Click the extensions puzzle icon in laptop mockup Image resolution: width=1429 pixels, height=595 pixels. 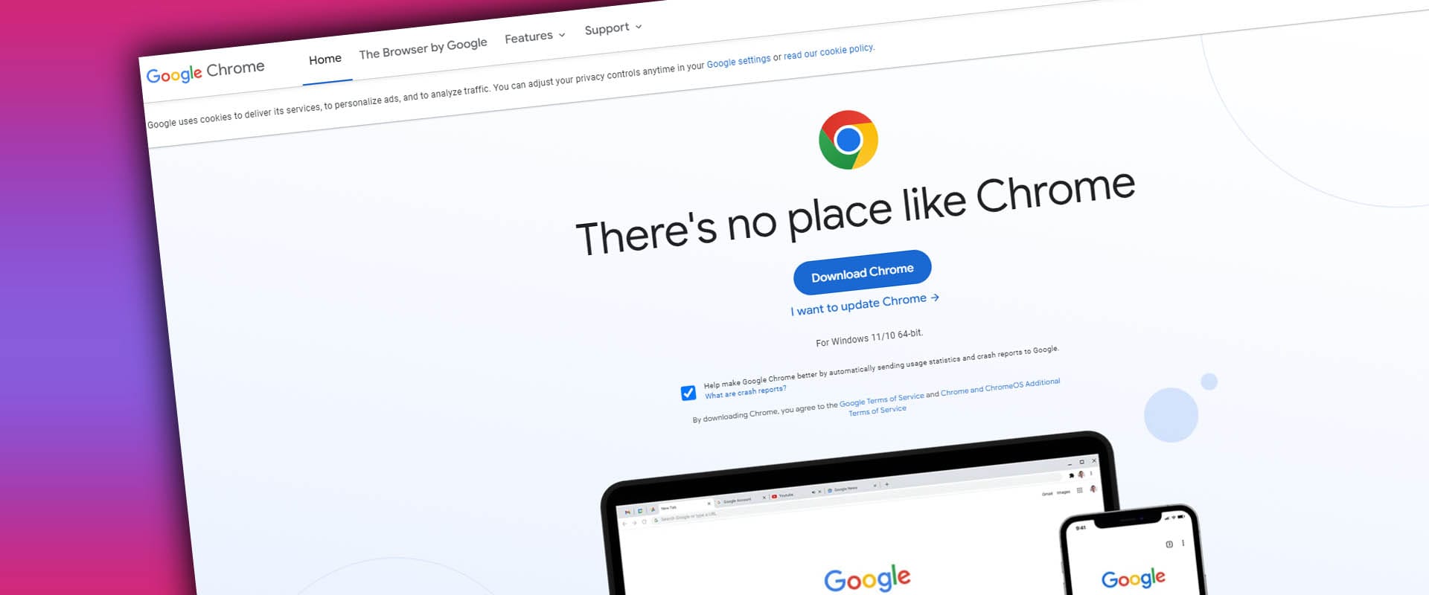coord(1072,475)
